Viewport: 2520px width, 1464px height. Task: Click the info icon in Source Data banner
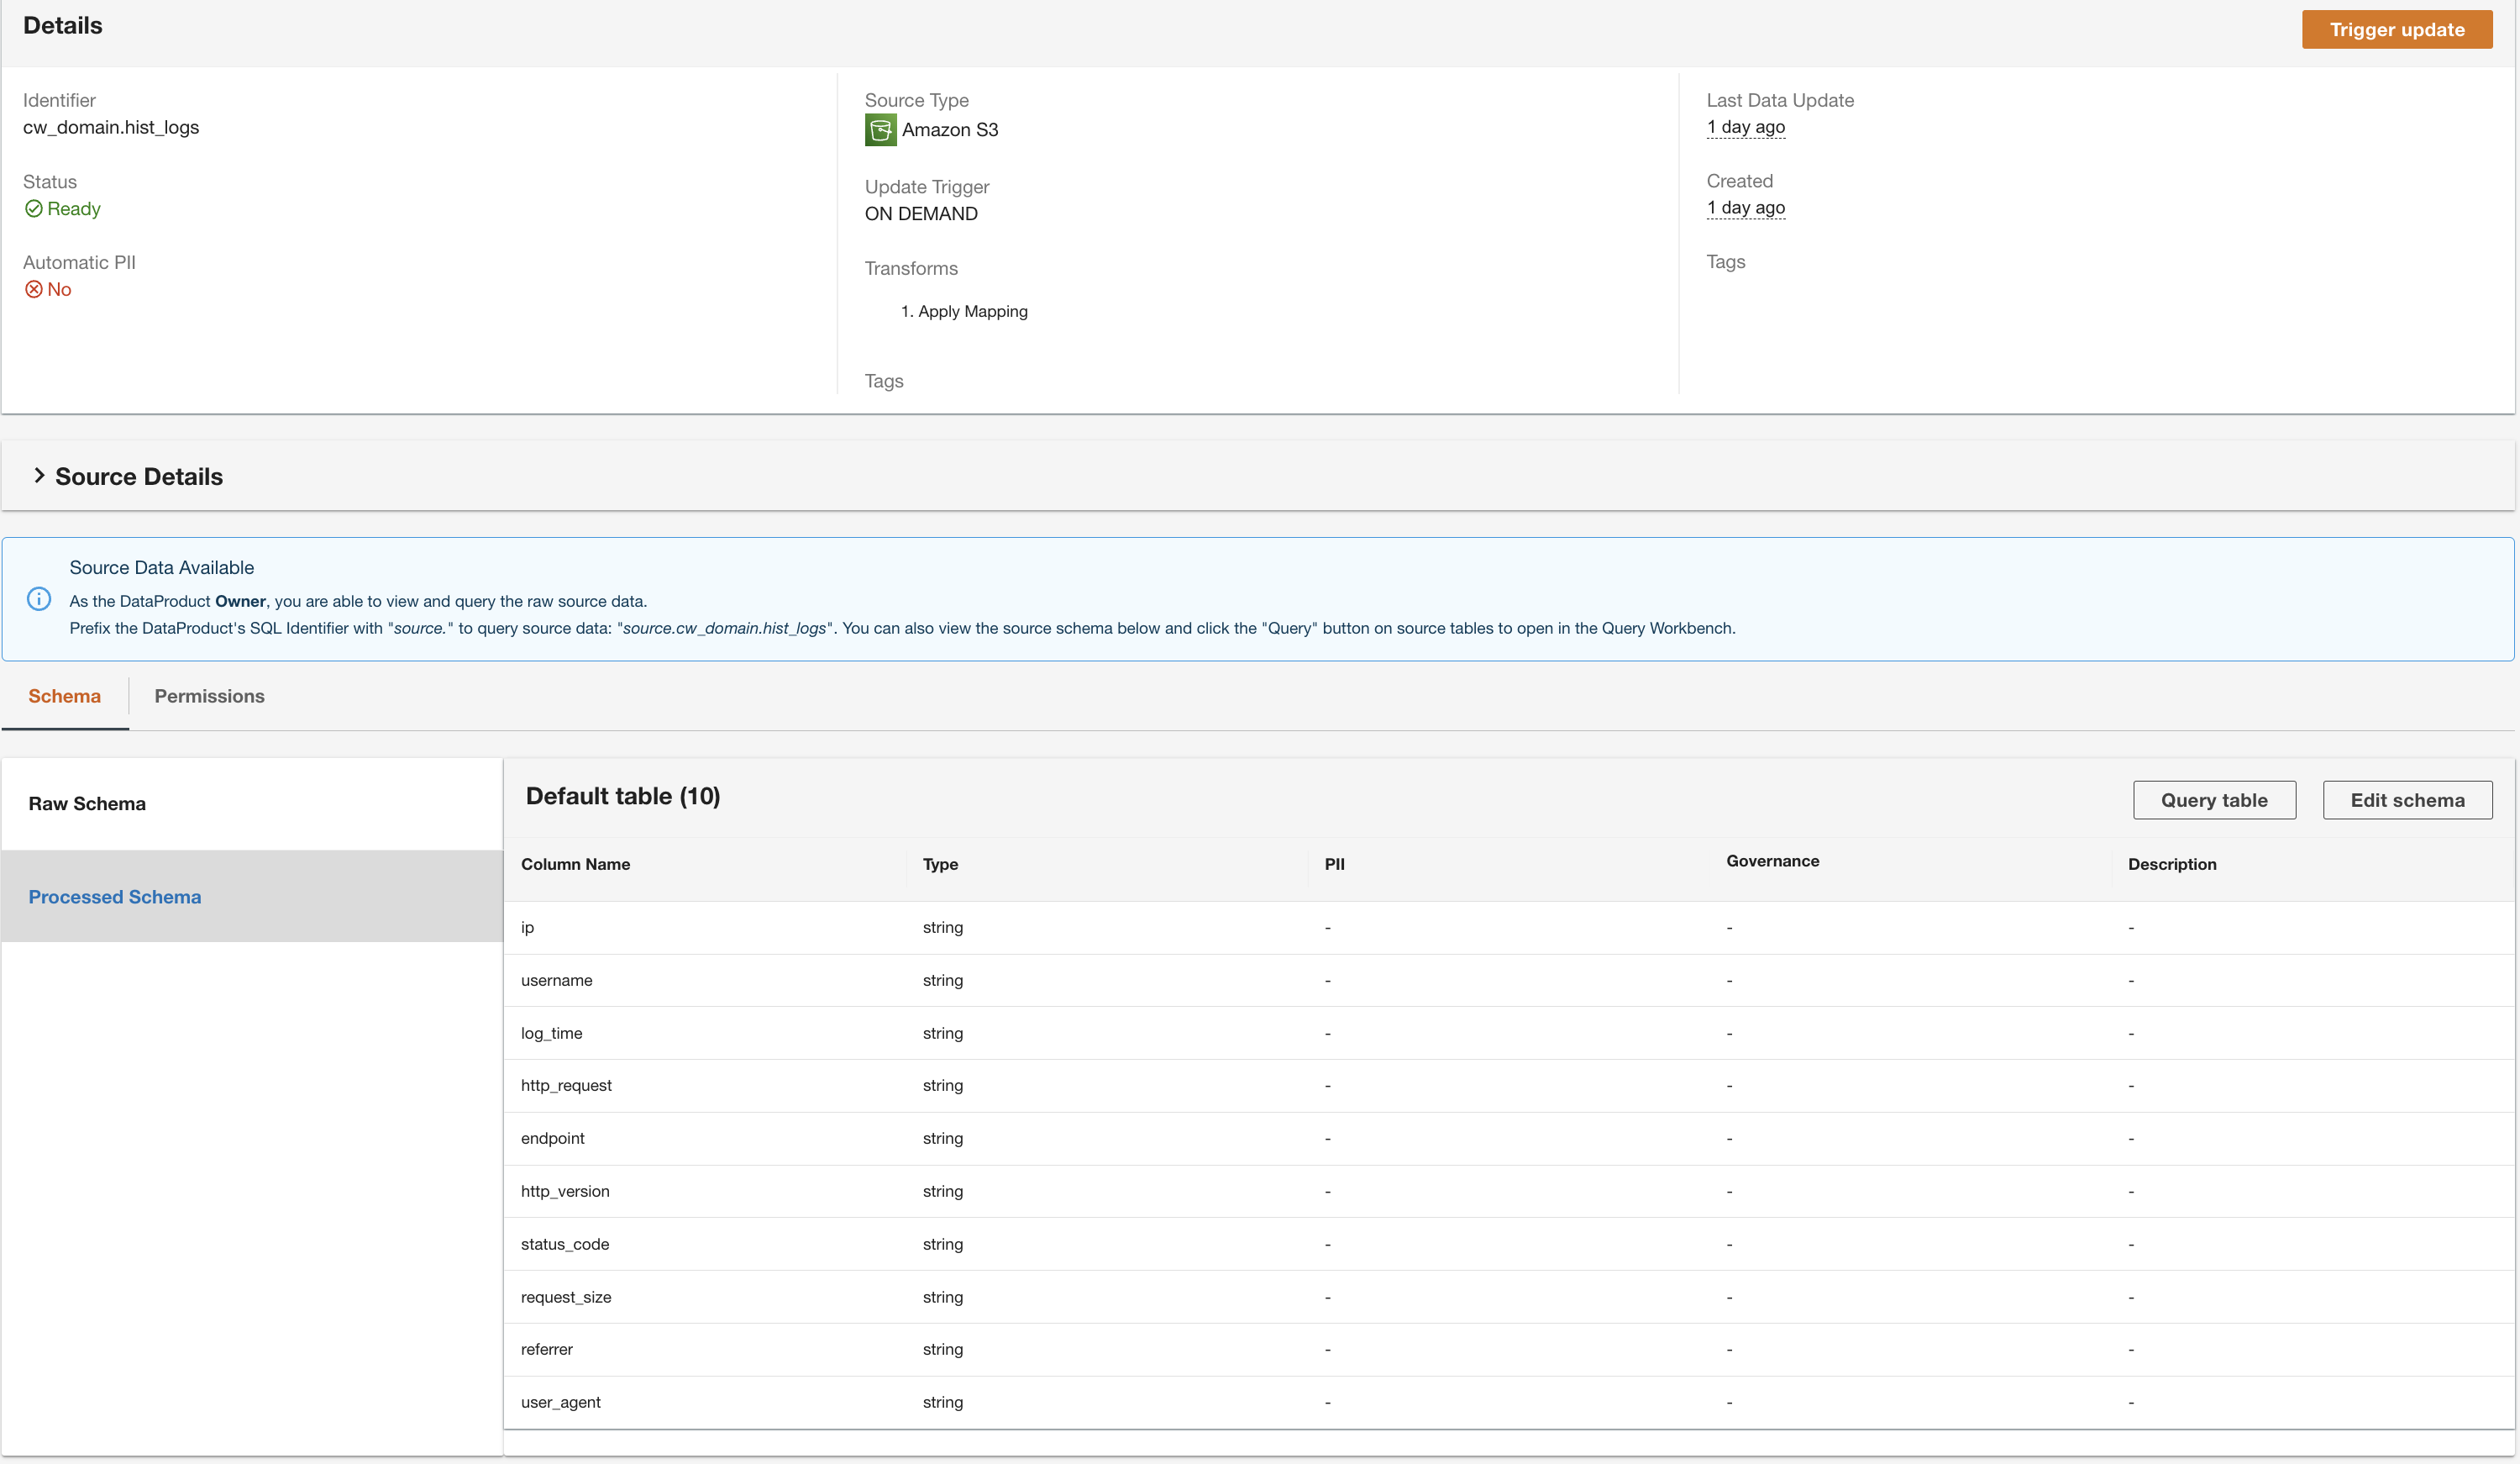39,599
